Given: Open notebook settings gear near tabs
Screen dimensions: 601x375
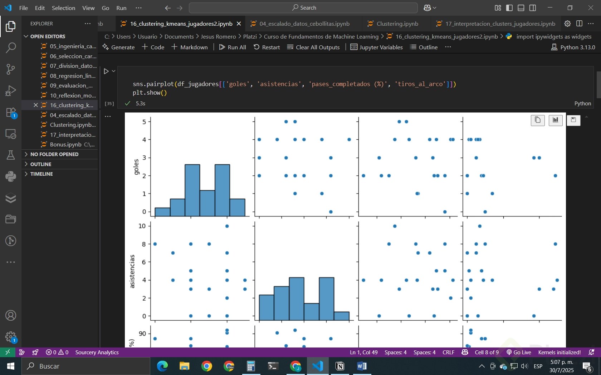Looking at the screenshot, I should click(567, 24).
